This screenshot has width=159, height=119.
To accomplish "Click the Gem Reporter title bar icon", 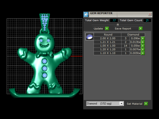I will 86,14.
